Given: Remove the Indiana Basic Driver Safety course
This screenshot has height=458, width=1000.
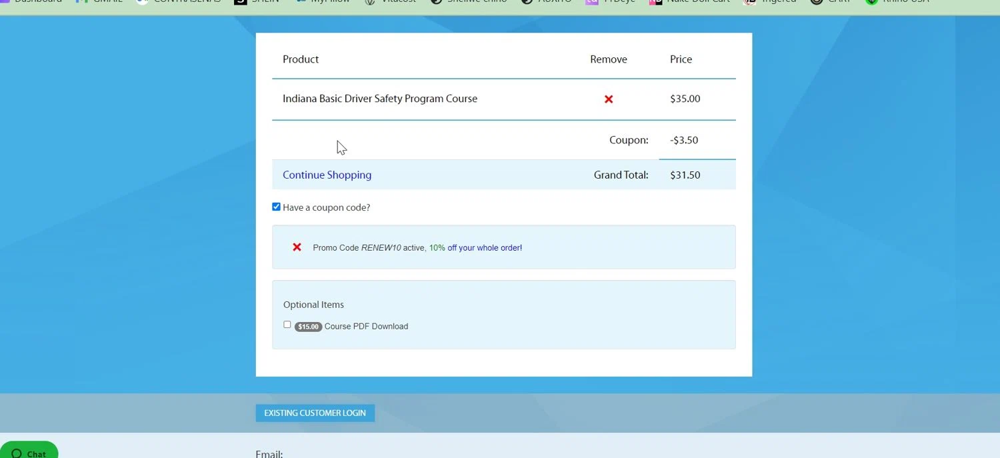Looking at the screenshot, I should pos(609,99).
